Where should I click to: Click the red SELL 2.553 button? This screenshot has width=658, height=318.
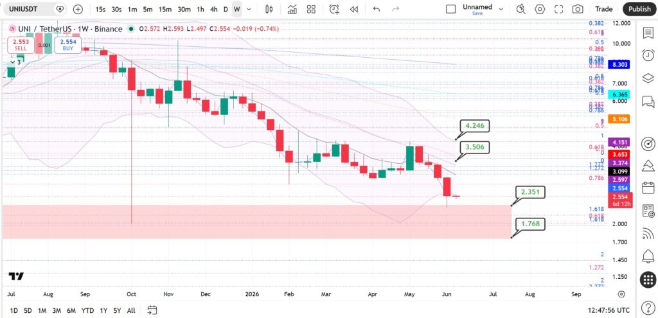21,45
